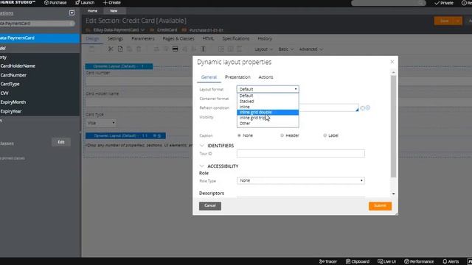
Task: Select the Dynamic Layout (Default) 1 header
Action: (x=119, y=66)
